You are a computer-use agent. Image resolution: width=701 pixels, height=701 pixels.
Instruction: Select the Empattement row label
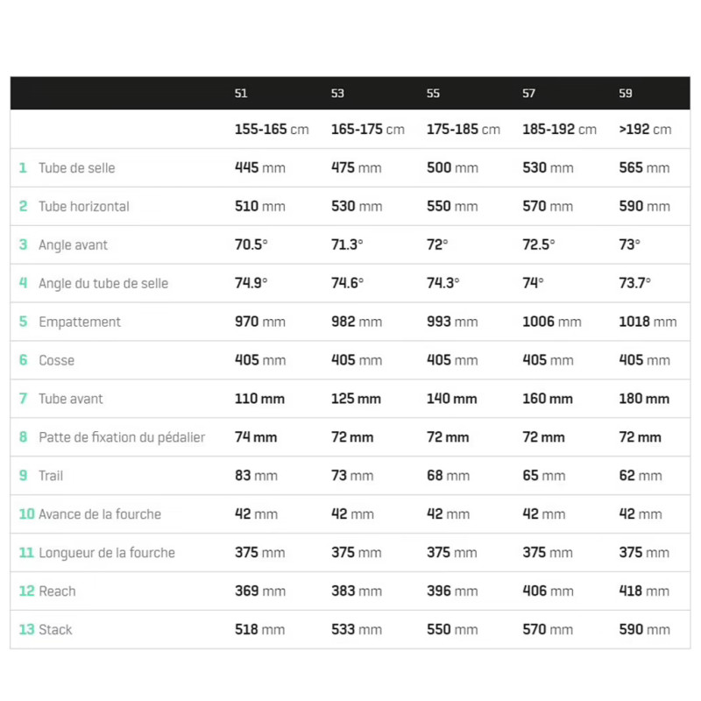point(80,322)
